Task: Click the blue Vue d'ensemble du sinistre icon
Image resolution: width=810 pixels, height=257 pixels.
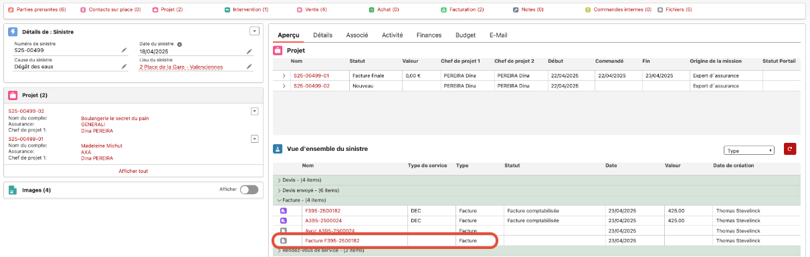Action: pyautogui.click(x=278, y=149)
